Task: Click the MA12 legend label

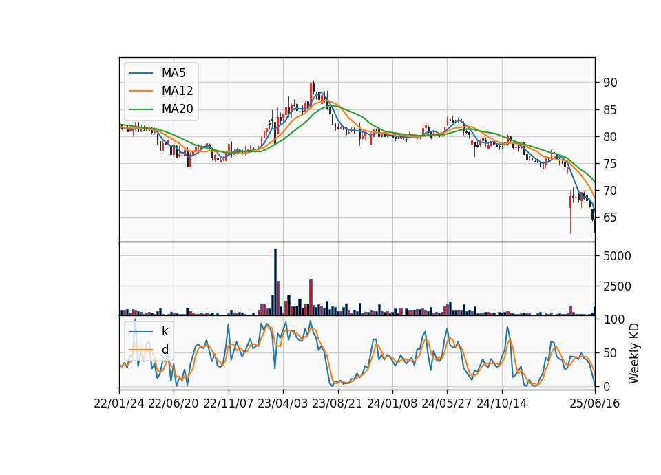Action: point(177,91)
